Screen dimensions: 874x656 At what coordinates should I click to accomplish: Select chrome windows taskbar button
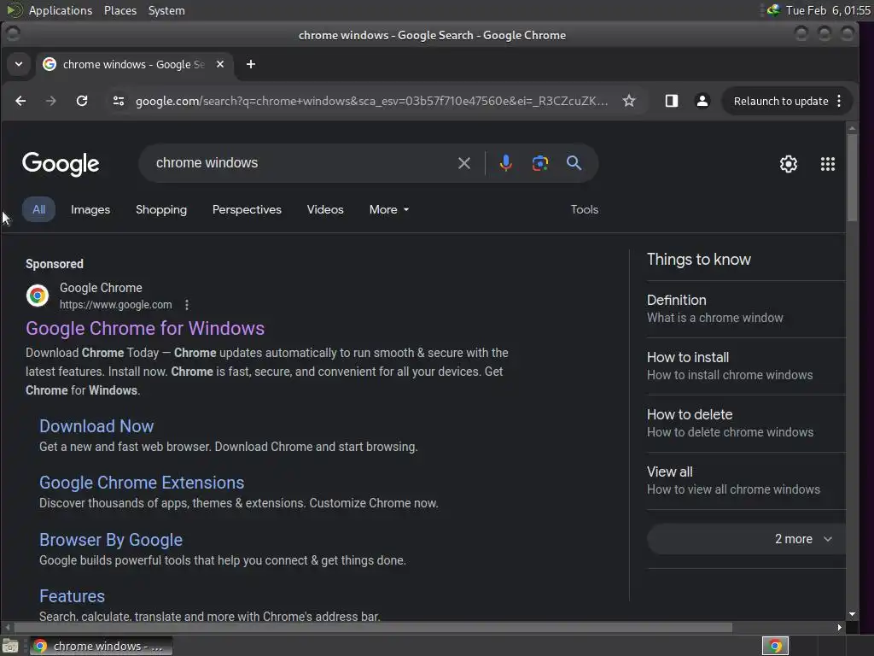pos(101,646)
